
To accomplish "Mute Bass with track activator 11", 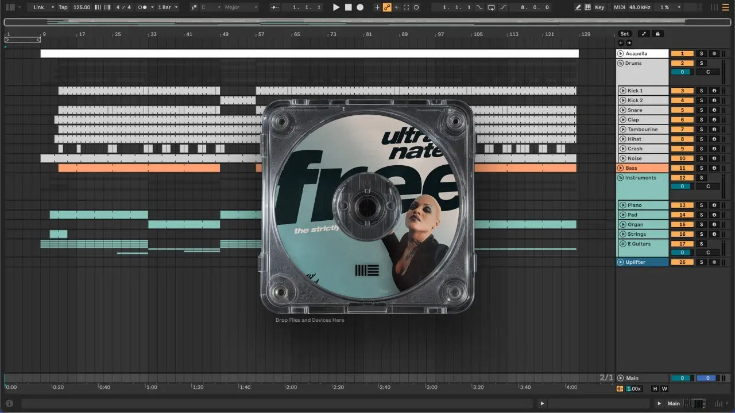I will coord(682,168).
